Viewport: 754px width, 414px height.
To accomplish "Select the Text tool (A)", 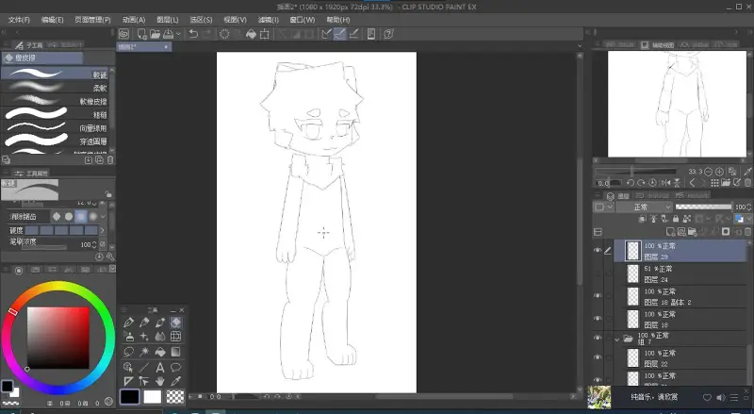I will (x=160, y=367).
